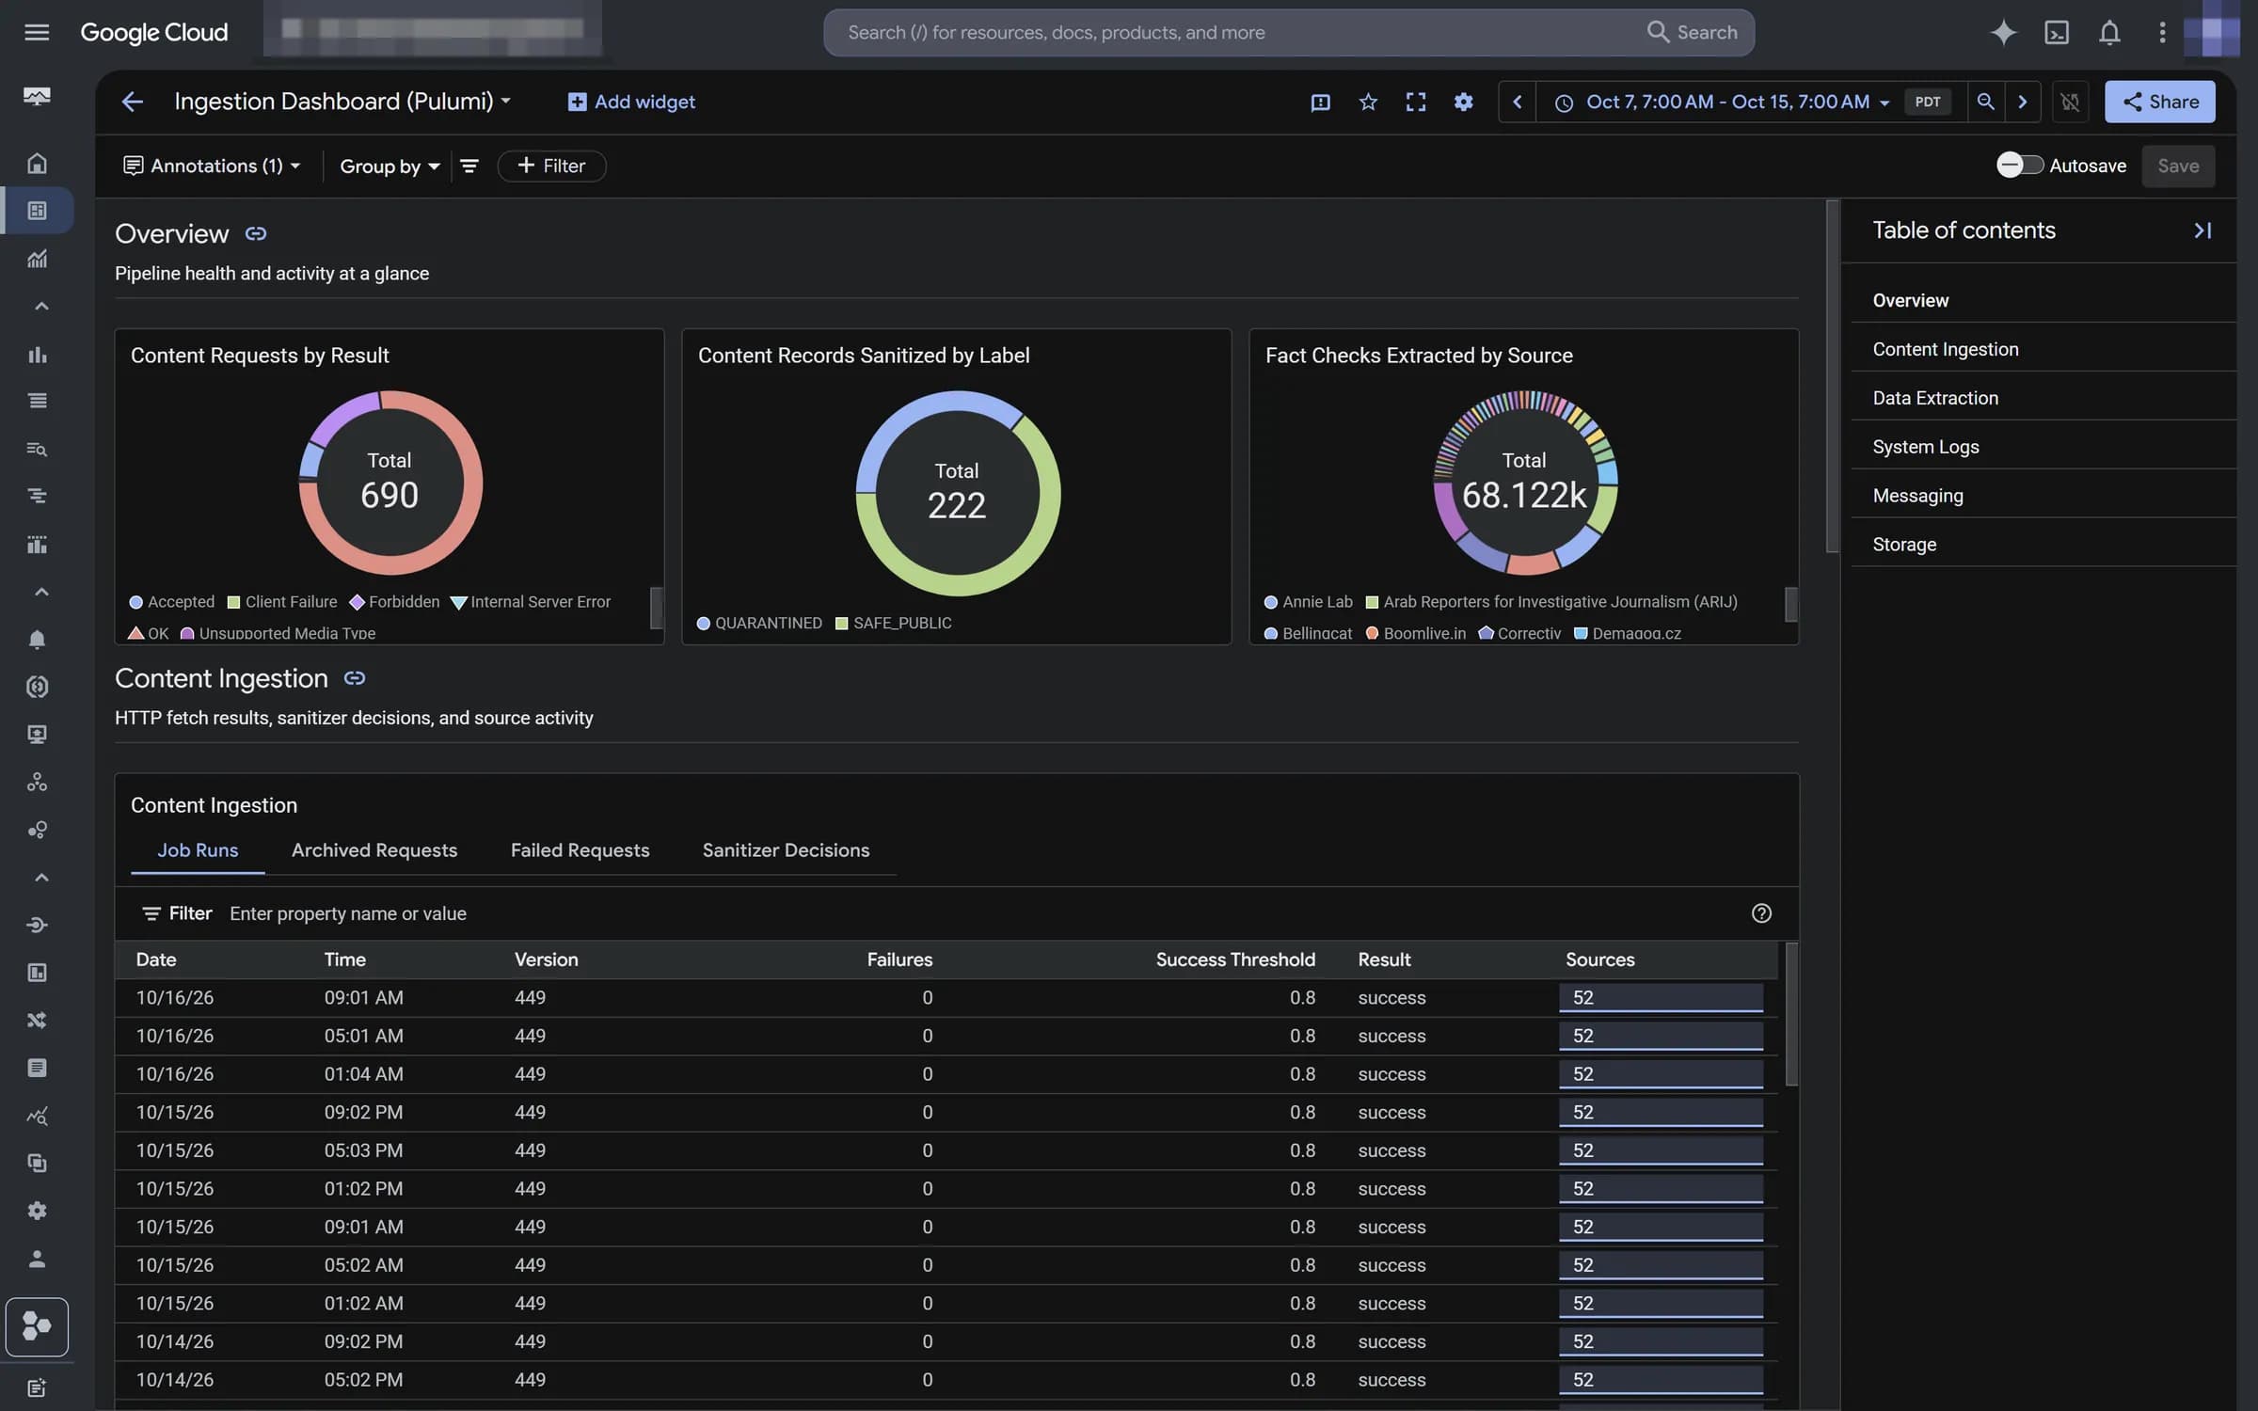Shift time range to previous period
Image resolution: width=2258 pixels, height=1411 pixels.
[x=1517, y=102]
